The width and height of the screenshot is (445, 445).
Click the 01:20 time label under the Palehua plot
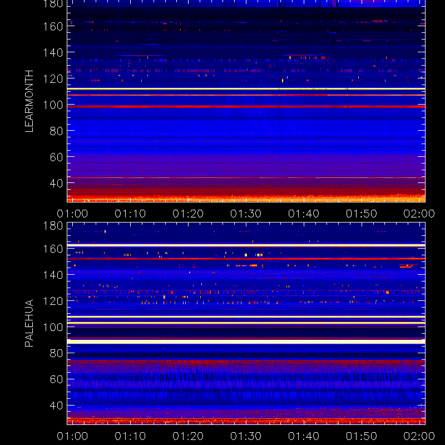(x=188, y=436)
